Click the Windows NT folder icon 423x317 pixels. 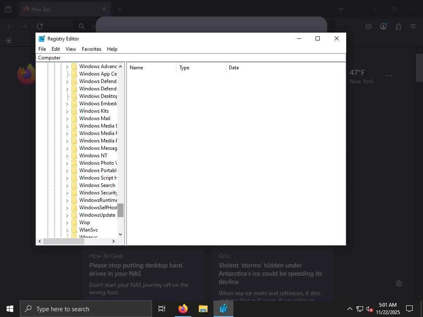[x=74, y=156]
